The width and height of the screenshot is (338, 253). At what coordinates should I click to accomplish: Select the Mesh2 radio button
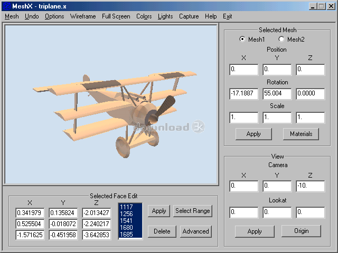coord(281,39)
